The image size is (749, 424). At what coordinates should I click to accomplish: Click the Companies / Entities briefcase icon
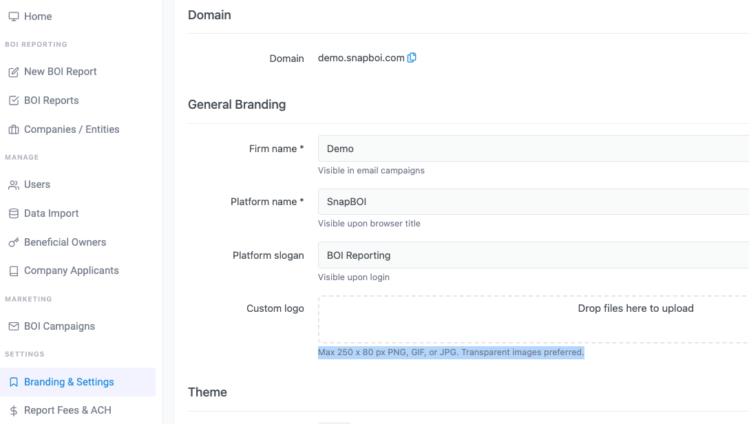[x=13, y=129]
